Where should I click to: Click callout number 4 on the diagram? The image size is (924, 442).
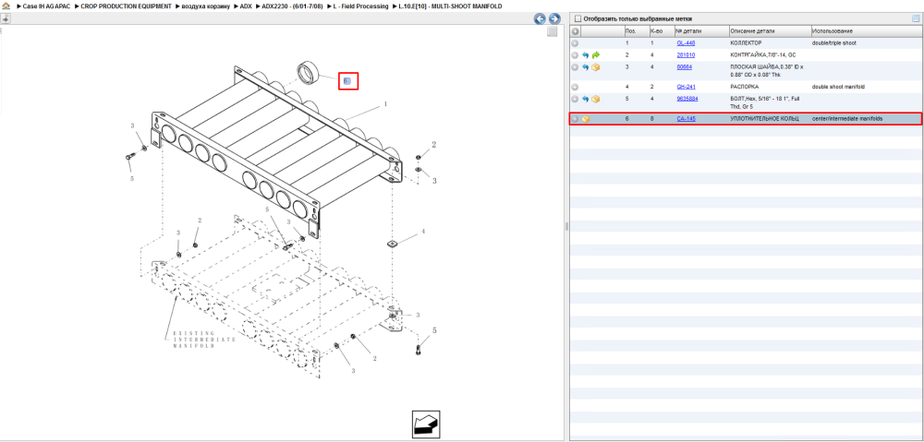pos(422,232)
